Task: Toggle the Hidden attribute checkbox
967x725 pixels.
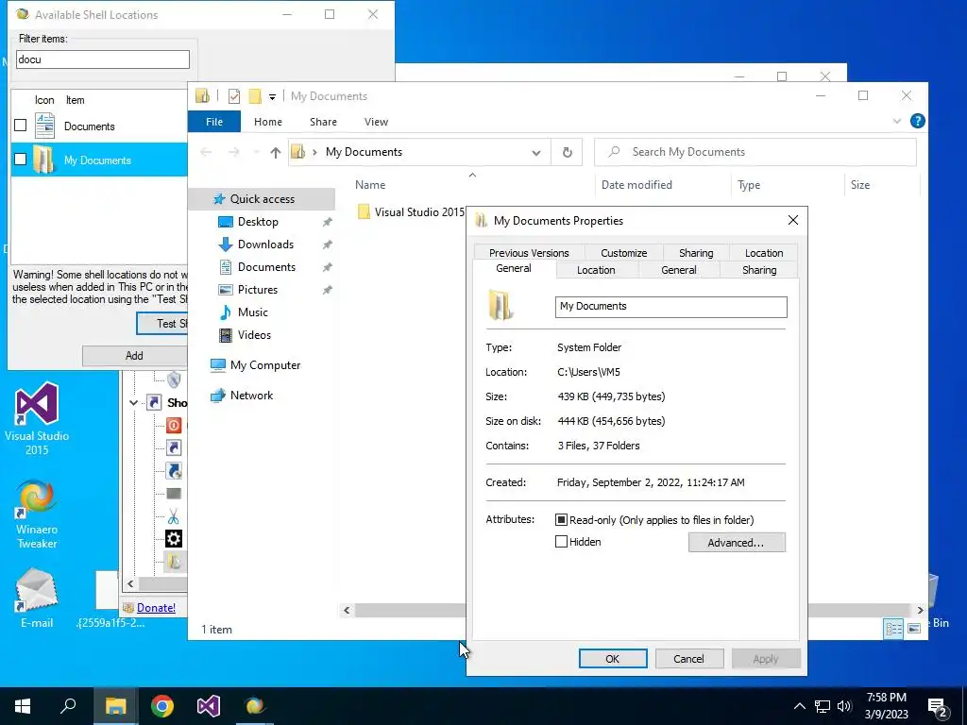Action: [561, 542]
